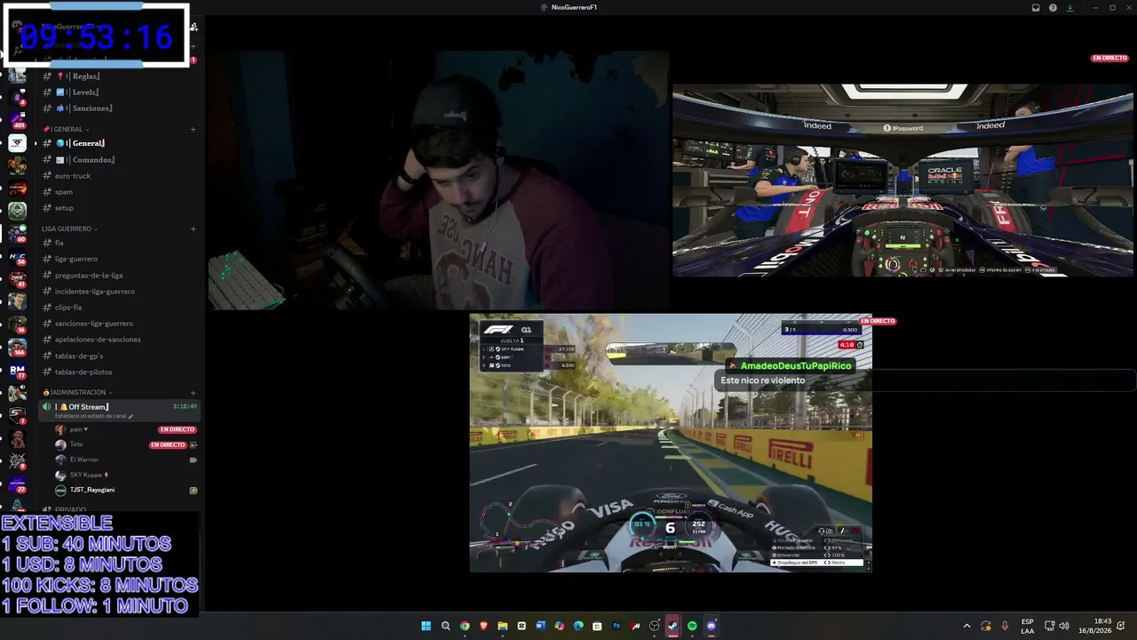Open Photoshop from the taskbar

[x=616, y=626]
